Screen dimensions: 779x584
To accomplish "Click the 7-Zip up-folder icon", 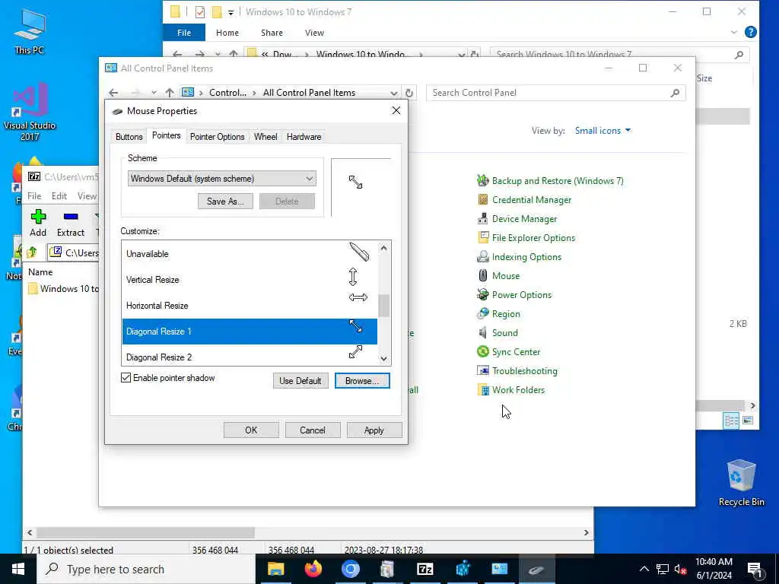I will tap(32, 252).
